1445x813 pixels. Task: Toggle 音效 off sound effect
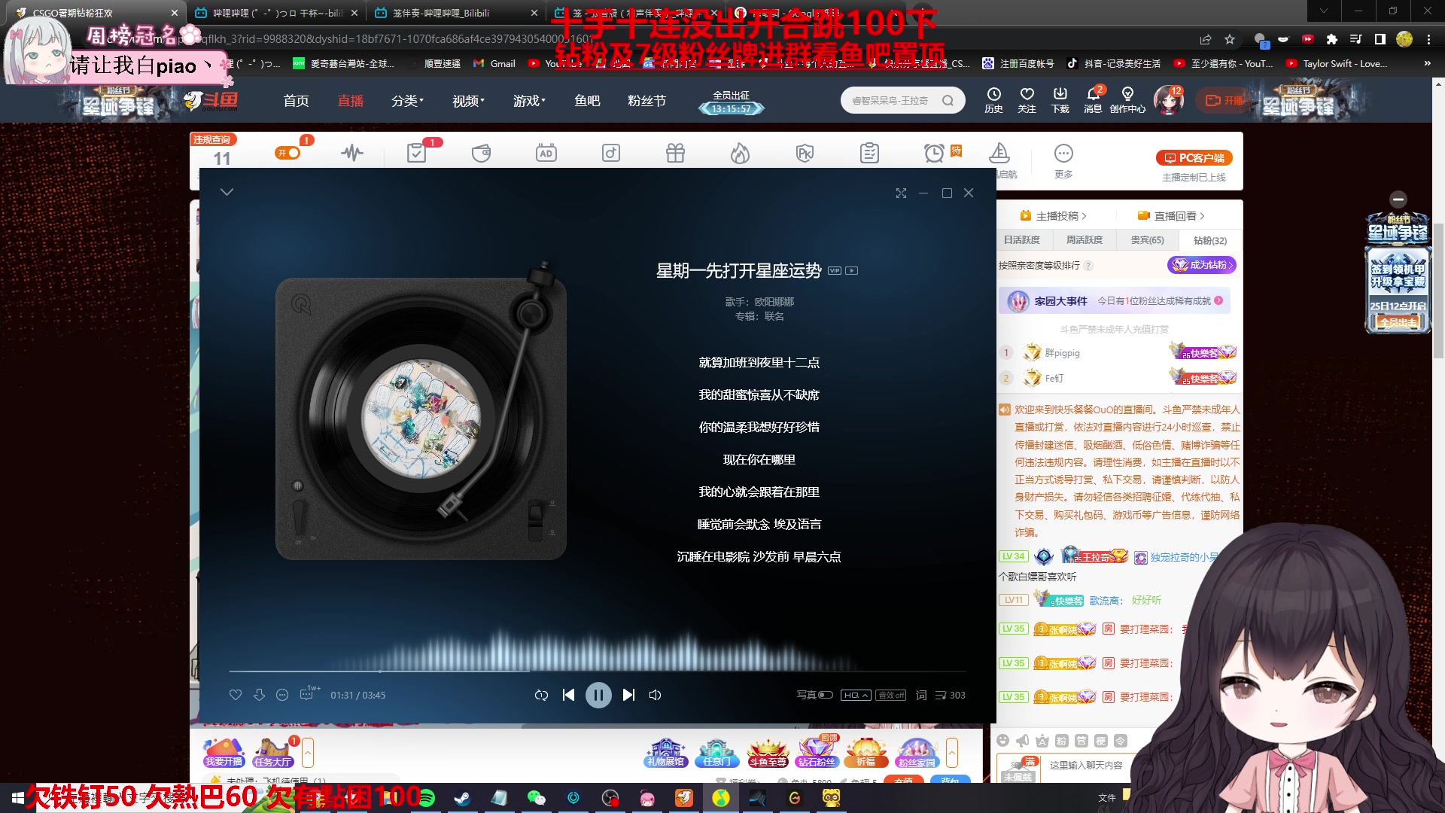[891, 695]
